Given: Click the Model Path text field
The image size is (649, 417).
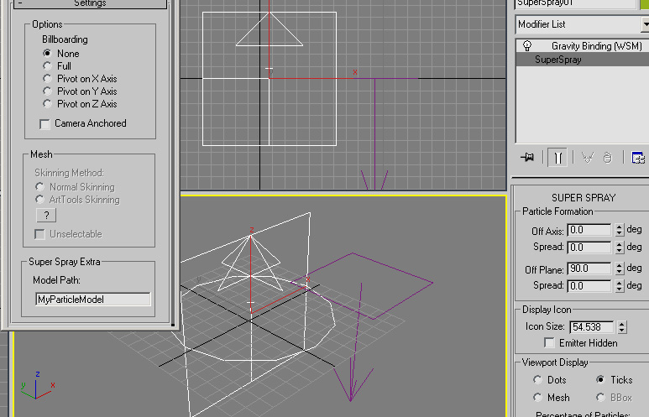Looking at the screenshot, I should 93,299.
